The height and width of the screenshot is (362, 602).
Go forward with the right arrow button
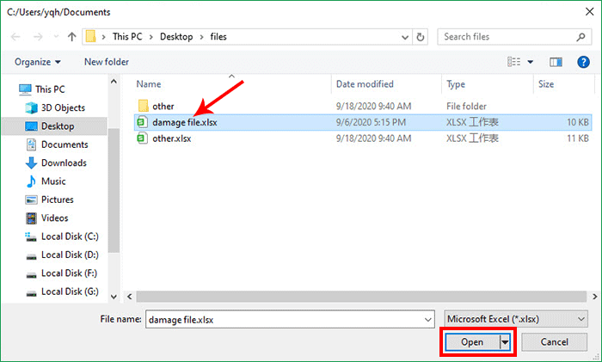38,37
